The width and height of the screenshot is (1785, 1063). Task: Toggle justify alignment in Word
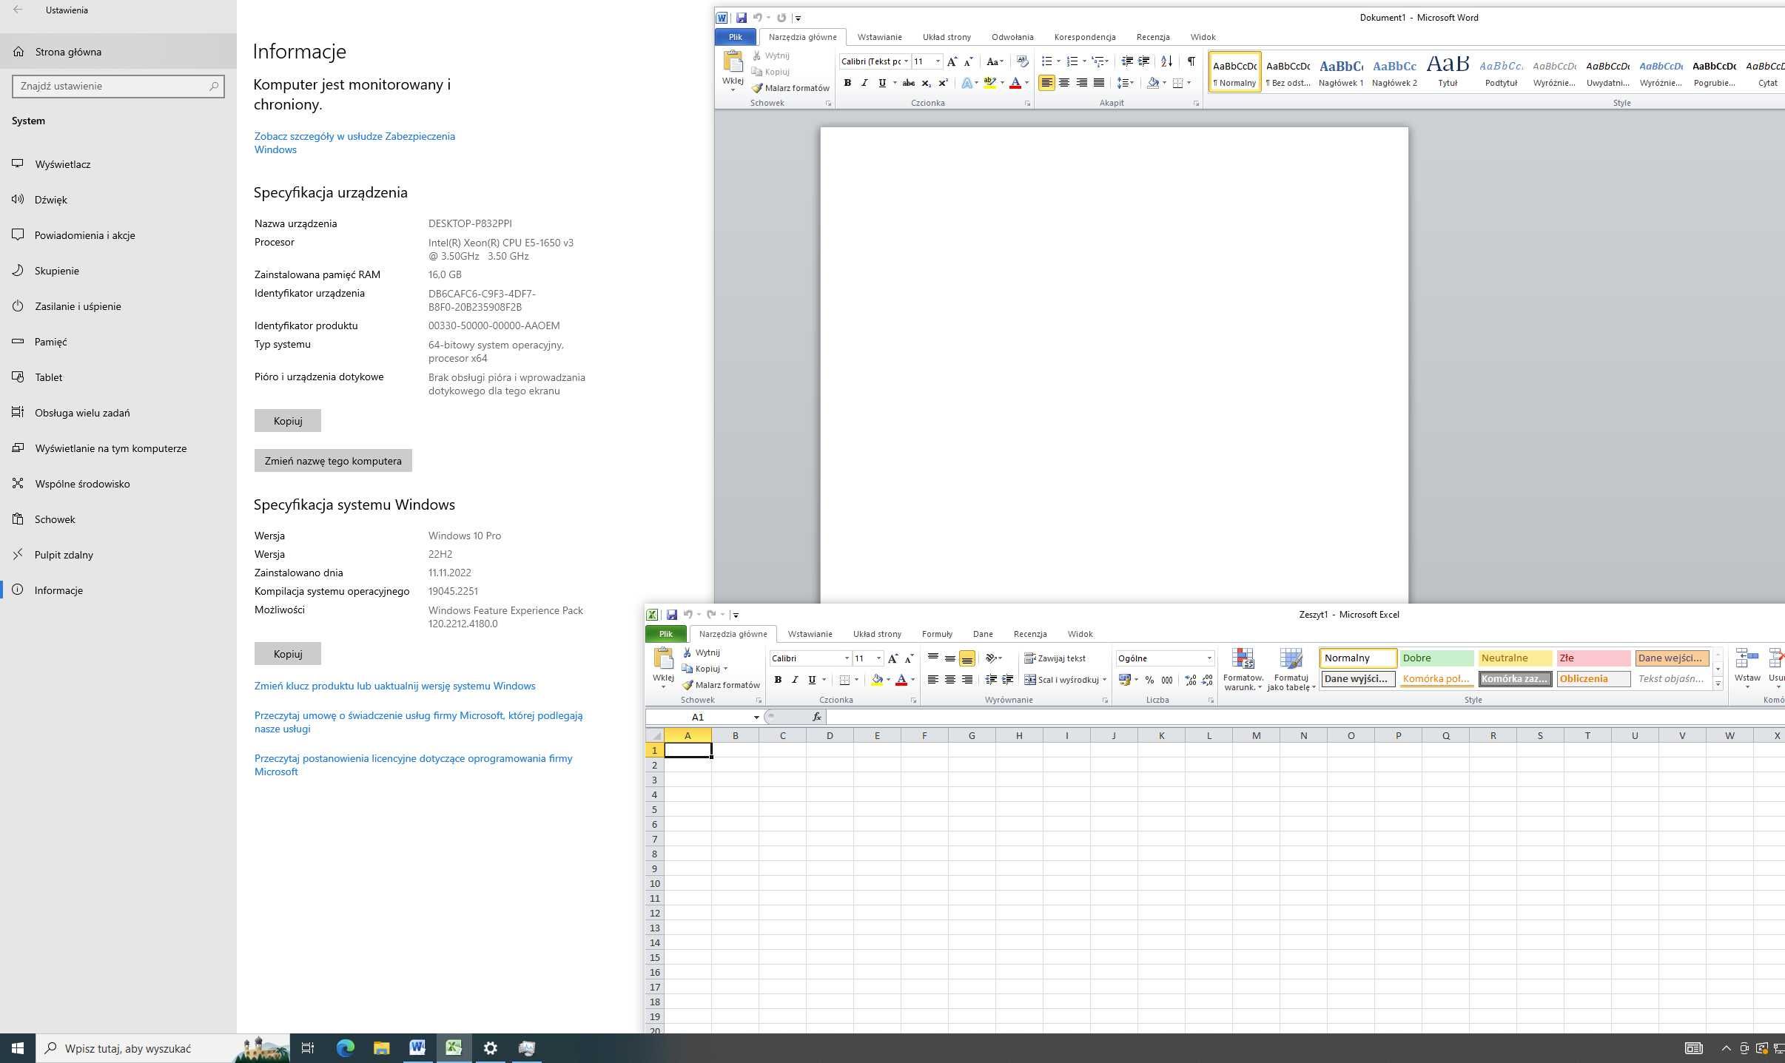tap(1099, 83)
